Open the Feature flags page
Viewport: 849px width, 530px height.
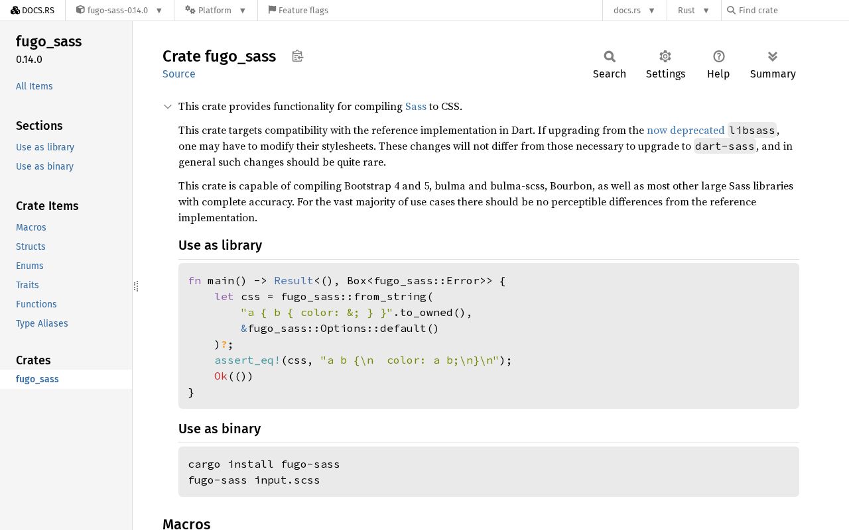click(298, 10)
